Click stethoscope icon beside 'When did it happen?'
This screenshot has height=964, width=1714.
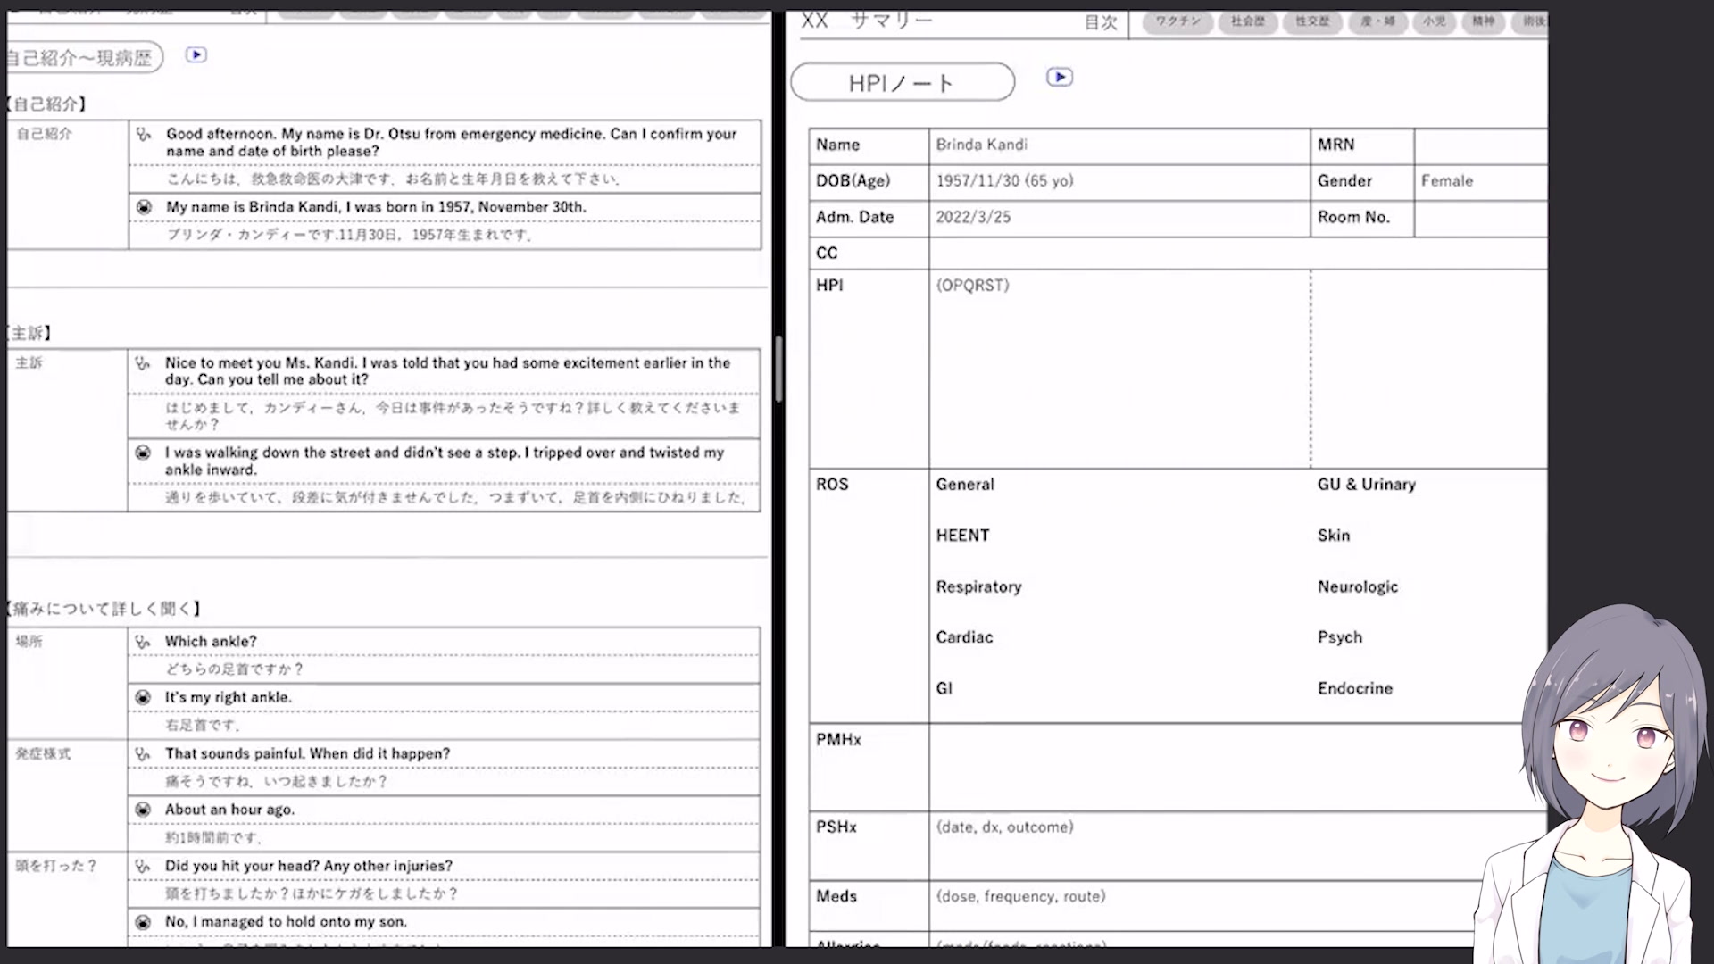pyautogui.click(x=142, y=754)
